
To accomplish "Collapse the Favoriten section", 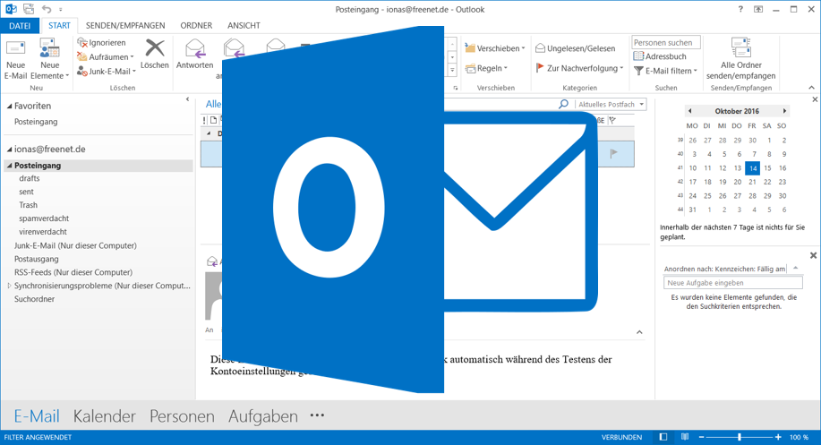I will [9, 106].
